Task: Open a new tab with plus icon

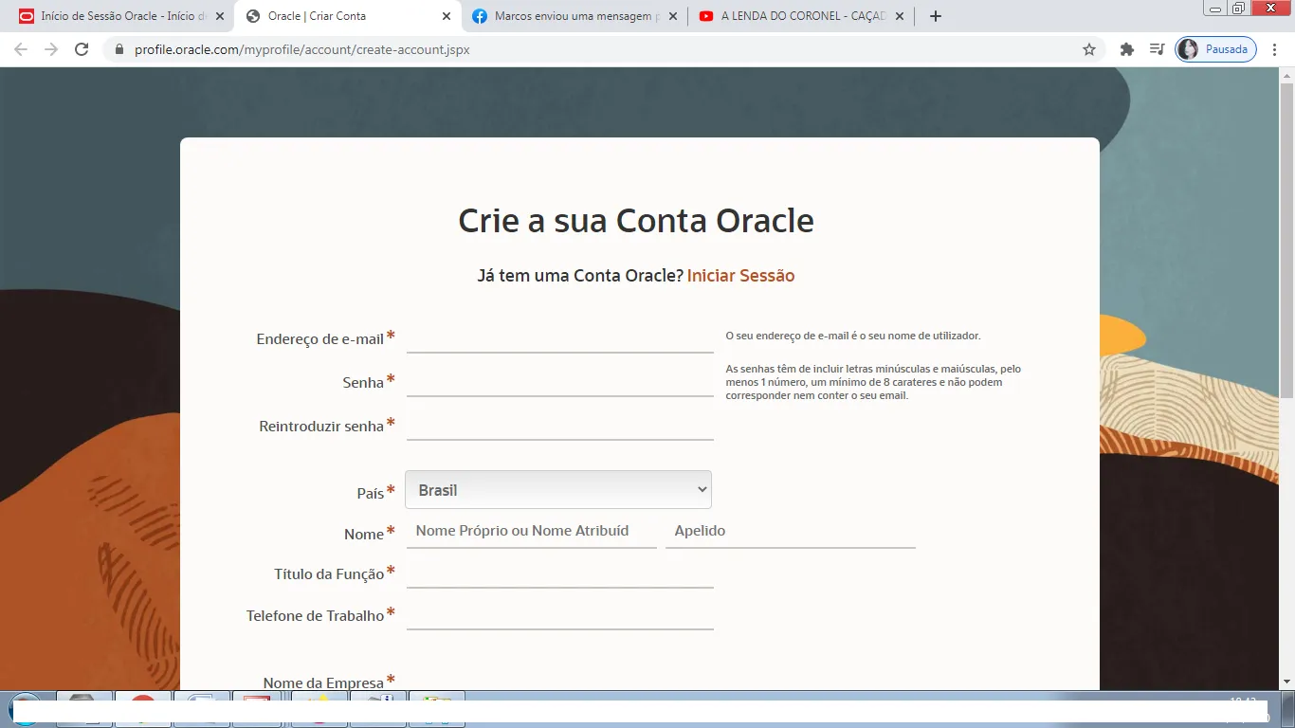Action: tap(936, 16)
